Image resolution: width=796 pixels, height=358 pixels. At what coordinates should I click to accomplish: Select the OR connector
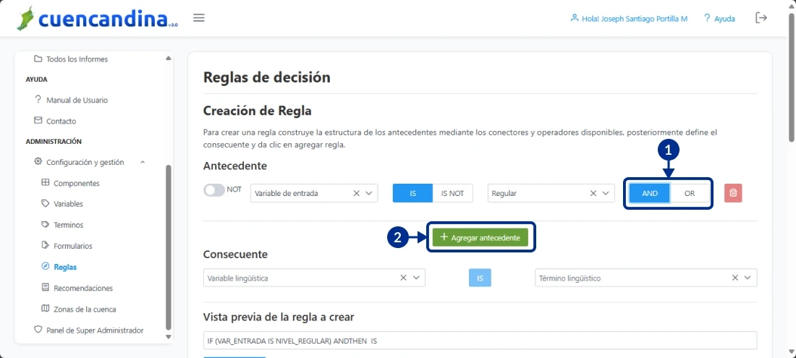690,193
